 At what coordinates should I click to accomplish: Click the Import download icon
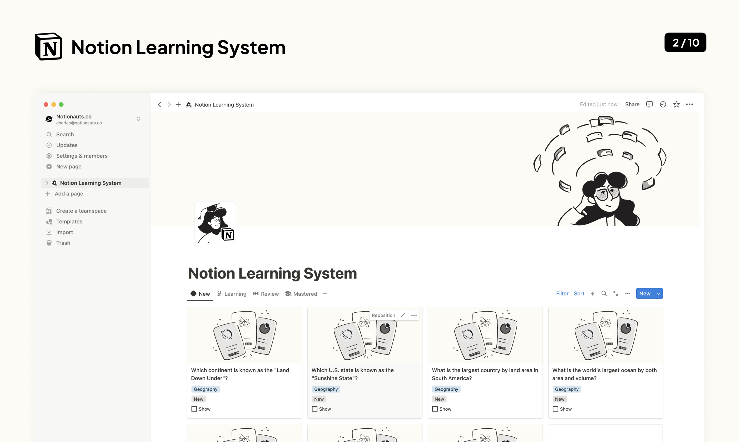49,232
